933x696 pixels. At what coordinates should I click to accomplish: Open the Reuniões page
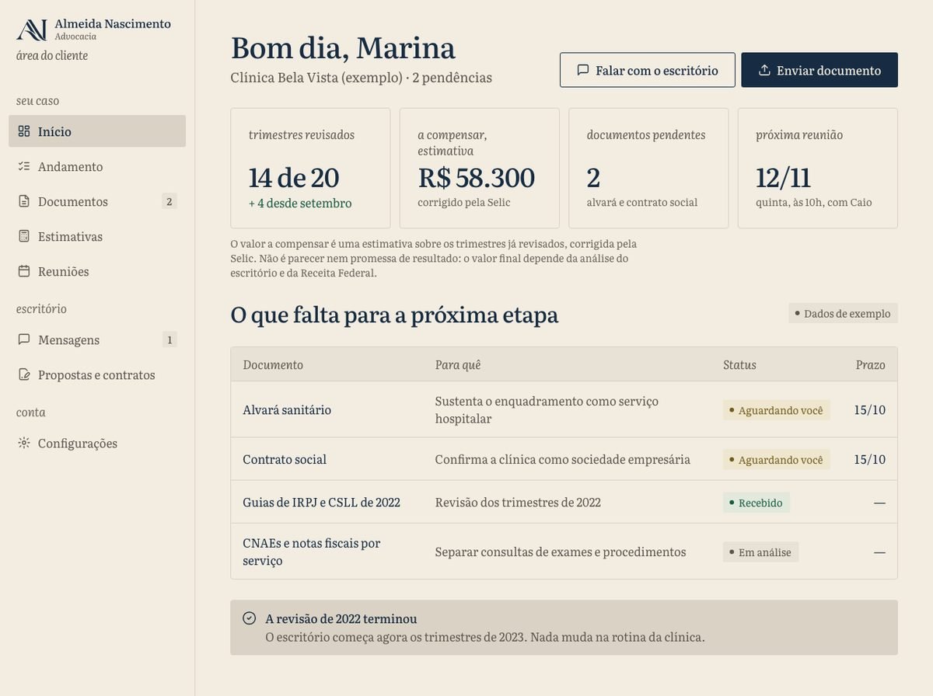97,271
